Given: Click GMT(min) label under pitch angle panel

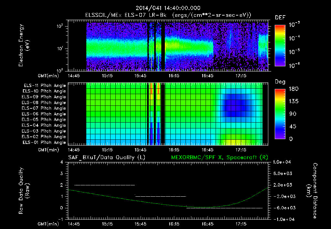Looking at the screenshot, I should [48, 150].
